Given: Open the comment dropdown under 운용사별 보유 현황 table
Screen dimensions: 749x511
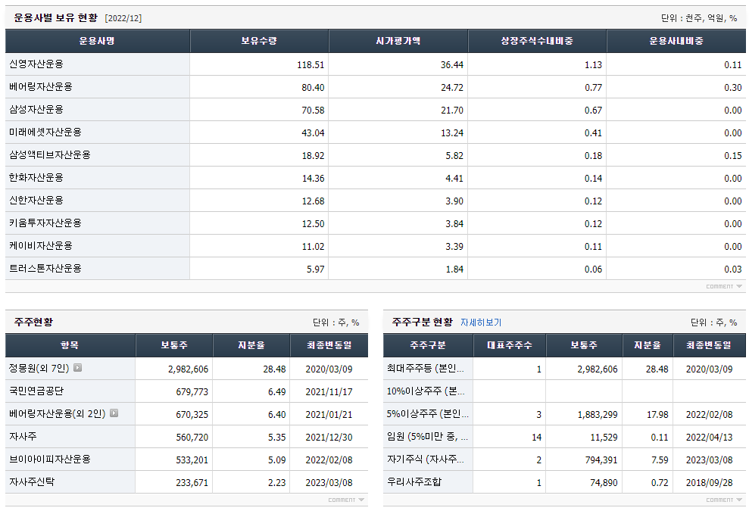Looking at the screenshot, I should point(724,287).
